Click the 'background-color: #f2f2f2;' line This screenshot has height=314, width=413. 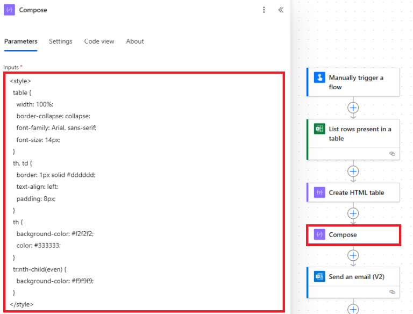tap(55, 234)
